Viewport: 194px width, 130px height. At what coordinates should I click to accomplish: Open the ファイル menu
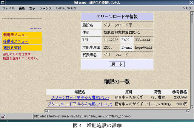pyautogui.click(x=8, y=8)
